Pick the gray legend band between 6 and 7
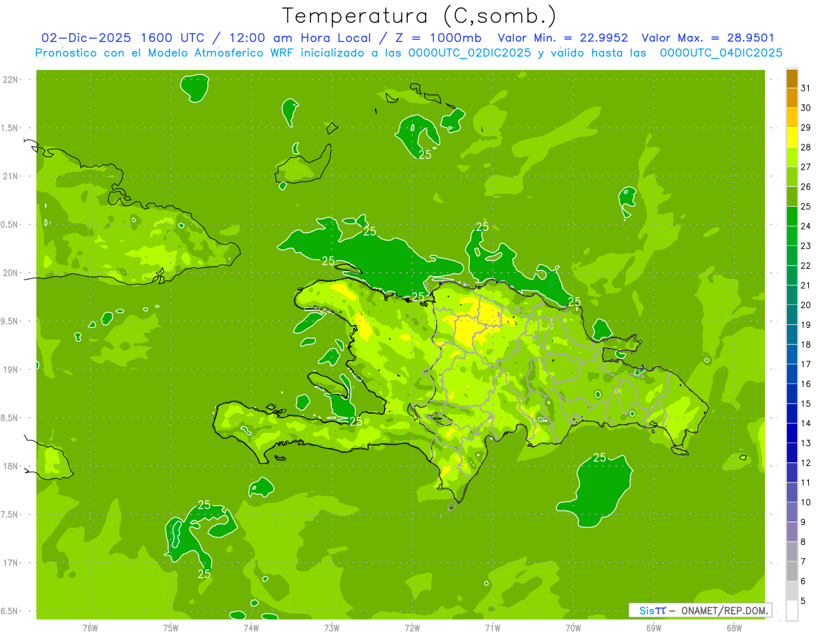Screen dimensions: 824x637 click(x=792, y=572)
